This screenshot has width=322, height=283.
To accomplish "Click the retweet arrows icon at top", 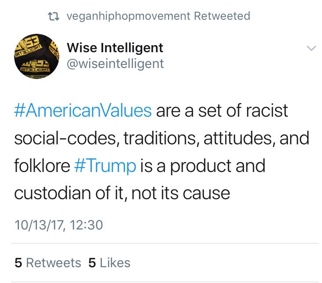I will click(x=55, y=17).
